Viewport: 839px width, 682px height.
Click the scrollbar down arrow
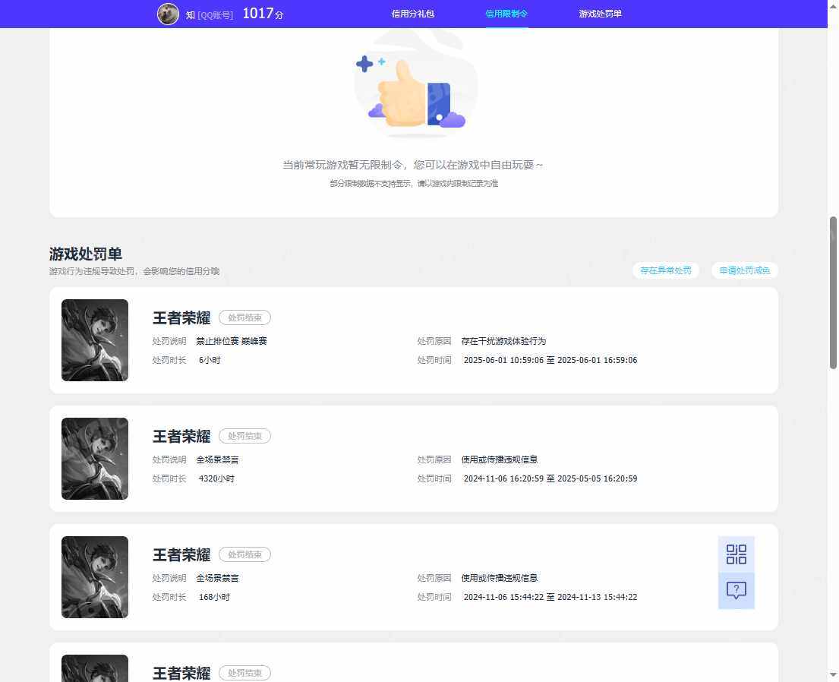[x=833, y=674]
